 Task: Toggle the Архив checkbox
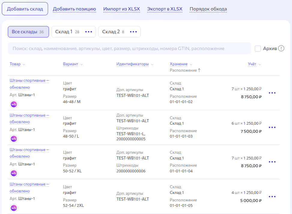(257, 49)
